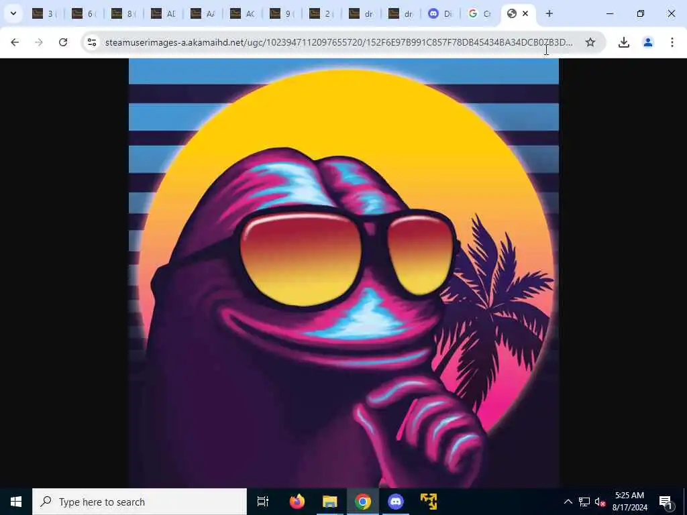Image resolution: width=687 pixels, height=515 pixels.
Task: Switch to the tab labeled 'AD'
Action: point(163,14)
